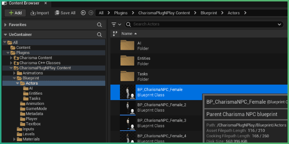Open chevron after Plugins breadcrumb
The width and height of the screenshot is (289, 144).
133,13
